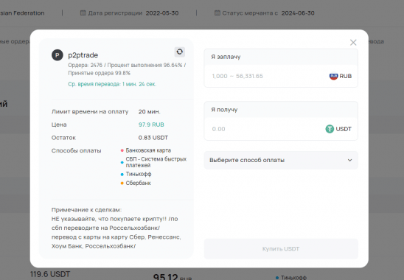Click the Лимит времени на оплату label
404x280 pixels.
(x=90, y=112)
